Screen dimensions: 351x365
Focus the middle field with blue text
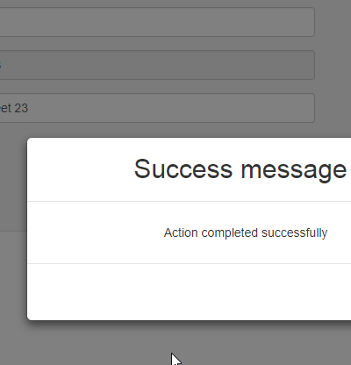point(157,65)
